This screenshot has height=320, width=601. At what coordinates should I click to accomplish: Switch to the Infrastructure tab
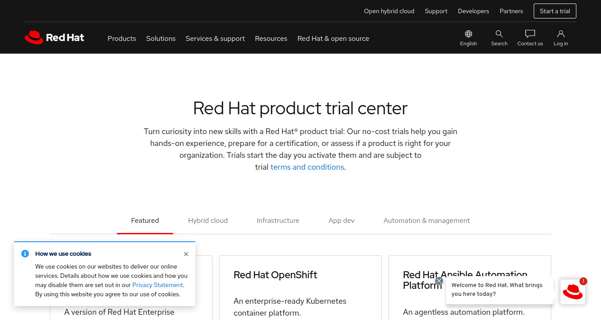point(278,221)
